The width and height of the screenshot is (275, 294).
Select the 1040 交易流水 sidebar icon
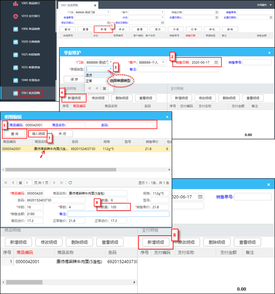pos(16,80)
